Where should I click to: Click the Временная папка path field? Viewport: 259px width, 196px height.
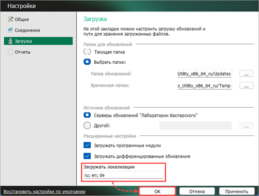coord(205,86)
